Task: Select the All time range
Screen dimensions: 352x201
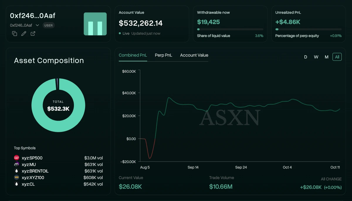Action: click(337, 57)
